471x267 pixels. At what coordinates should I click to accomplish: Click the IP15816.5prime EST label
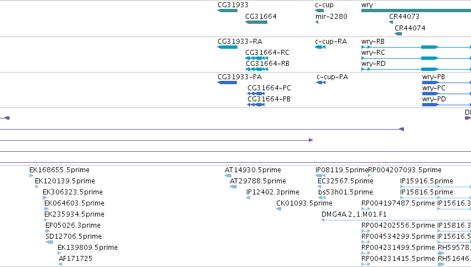[x=427, y=192]
